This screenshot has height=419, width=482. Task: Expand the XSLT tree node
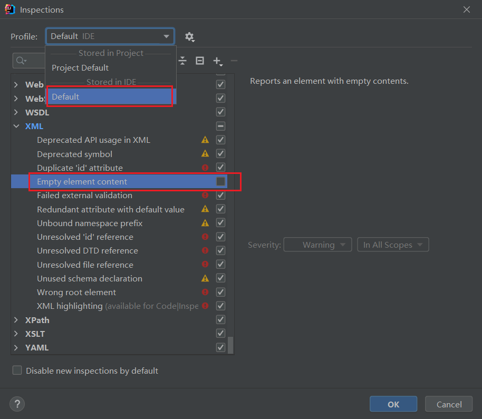[x=16, y=334]
